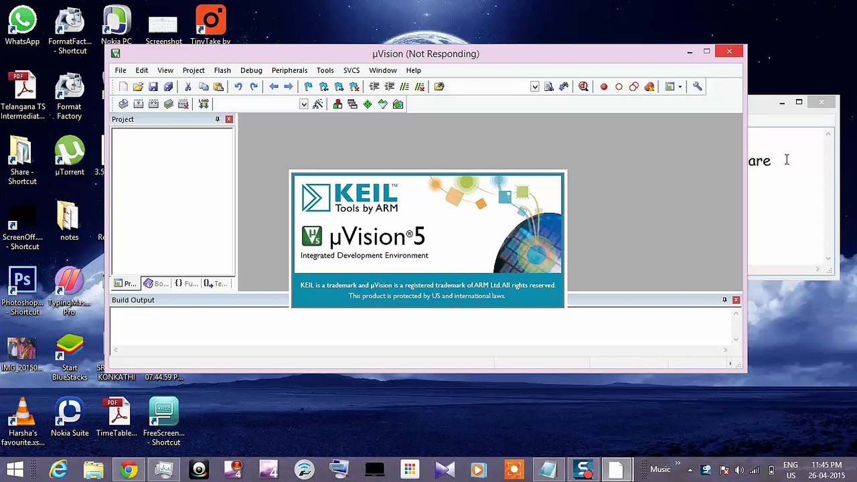Open Manage Run-Time Environment green diamond

[368, 104]
